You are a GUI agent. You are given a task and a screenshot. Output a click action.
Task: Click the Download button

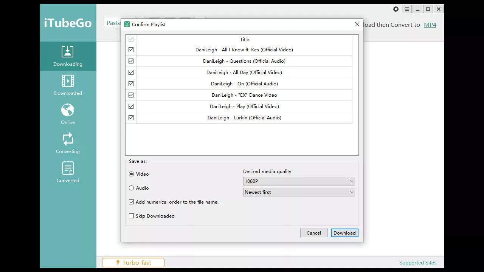[344, 233]
